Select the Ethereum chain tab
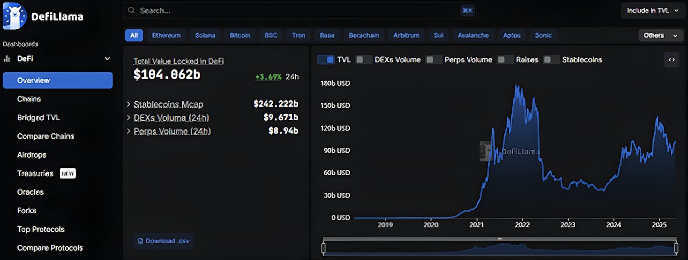This screenshot has height=260, width=688. (x=166, y=35)
